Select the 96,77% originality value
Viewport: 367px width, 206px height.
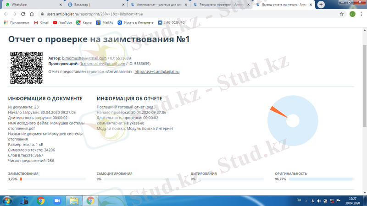(x=280, y=179)
